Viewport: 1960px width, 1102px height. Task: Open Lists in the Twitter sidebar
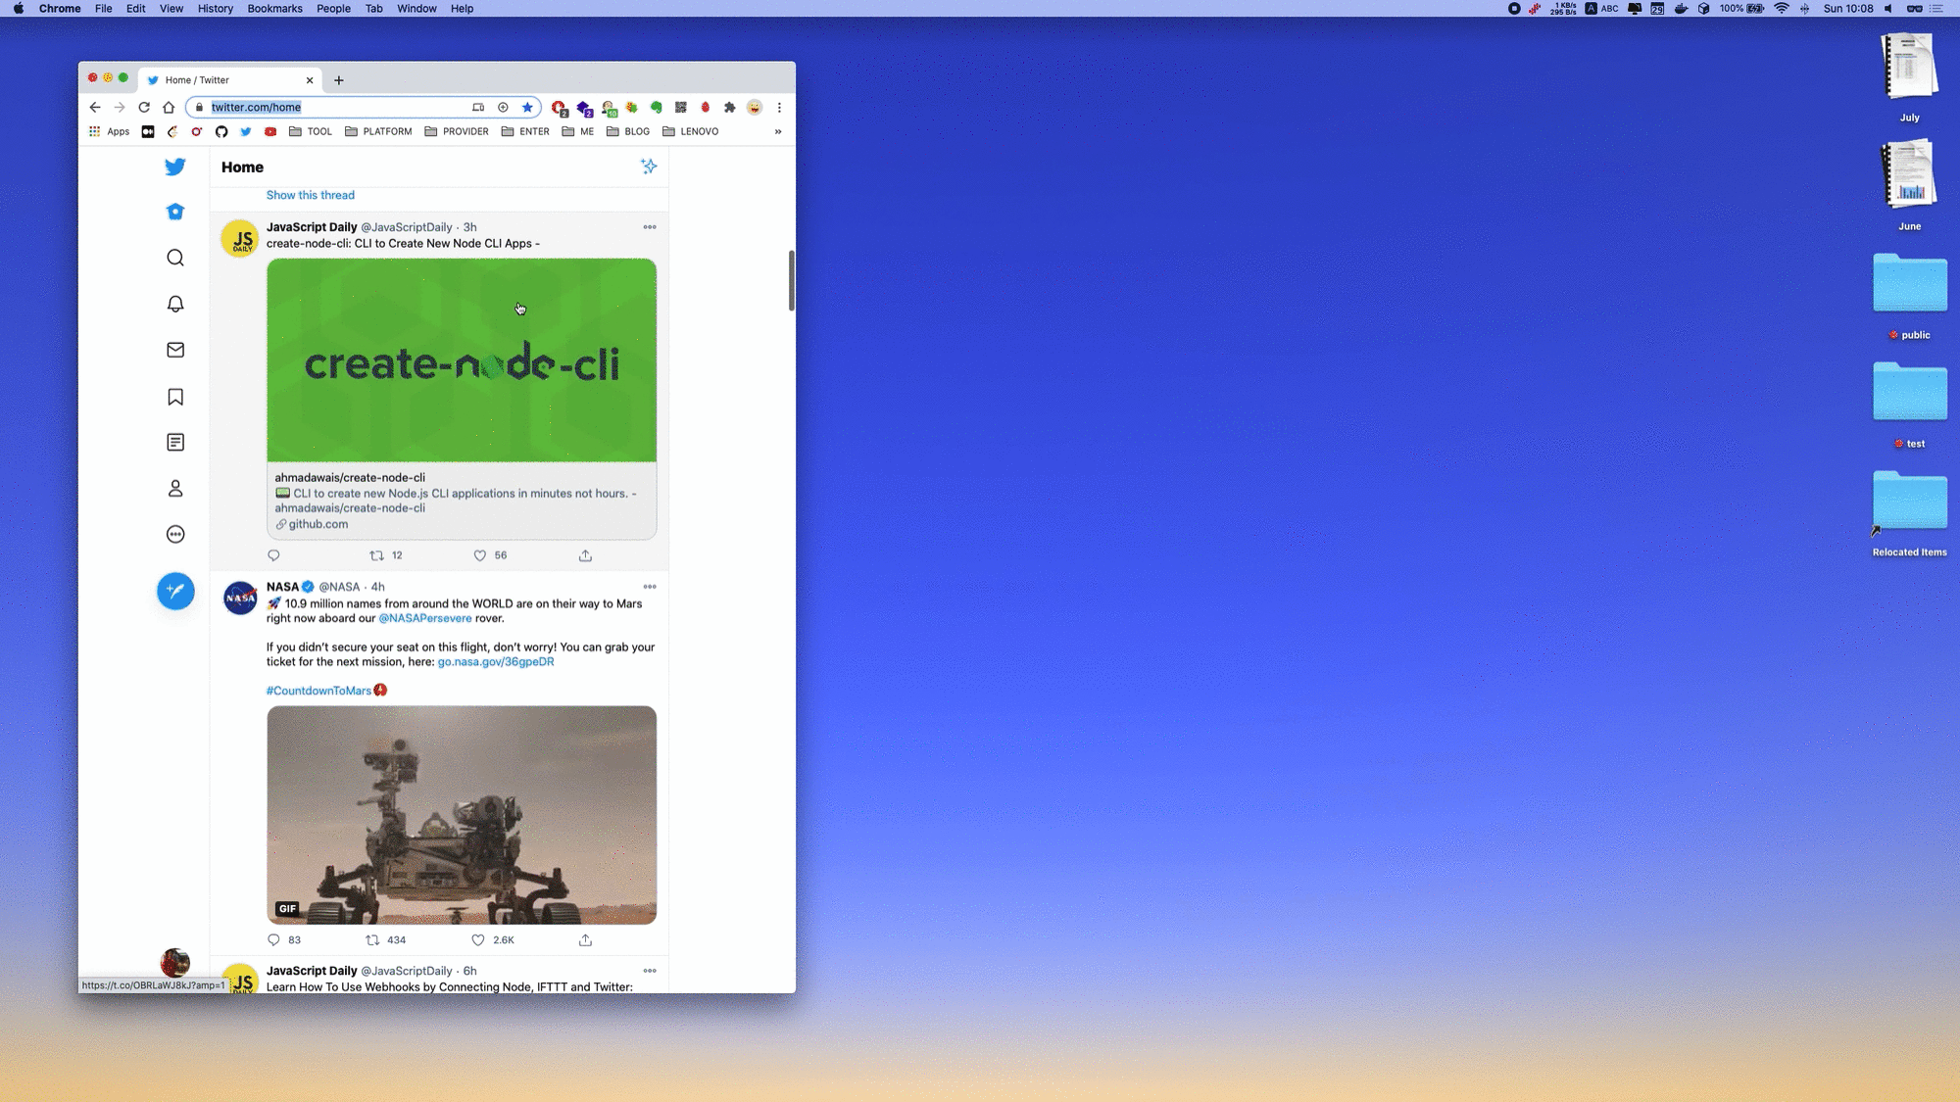(x=175, y=443)
